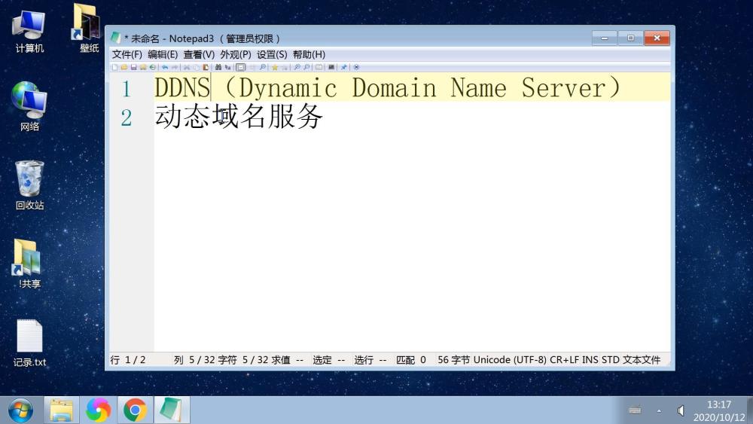Click the Unicode (UTF-8) encoding status field

[510, 360]
